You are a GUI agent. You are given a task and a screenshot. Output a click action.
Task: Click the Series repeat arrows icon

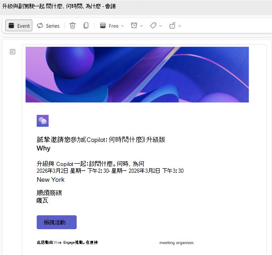tap(40, 26)
